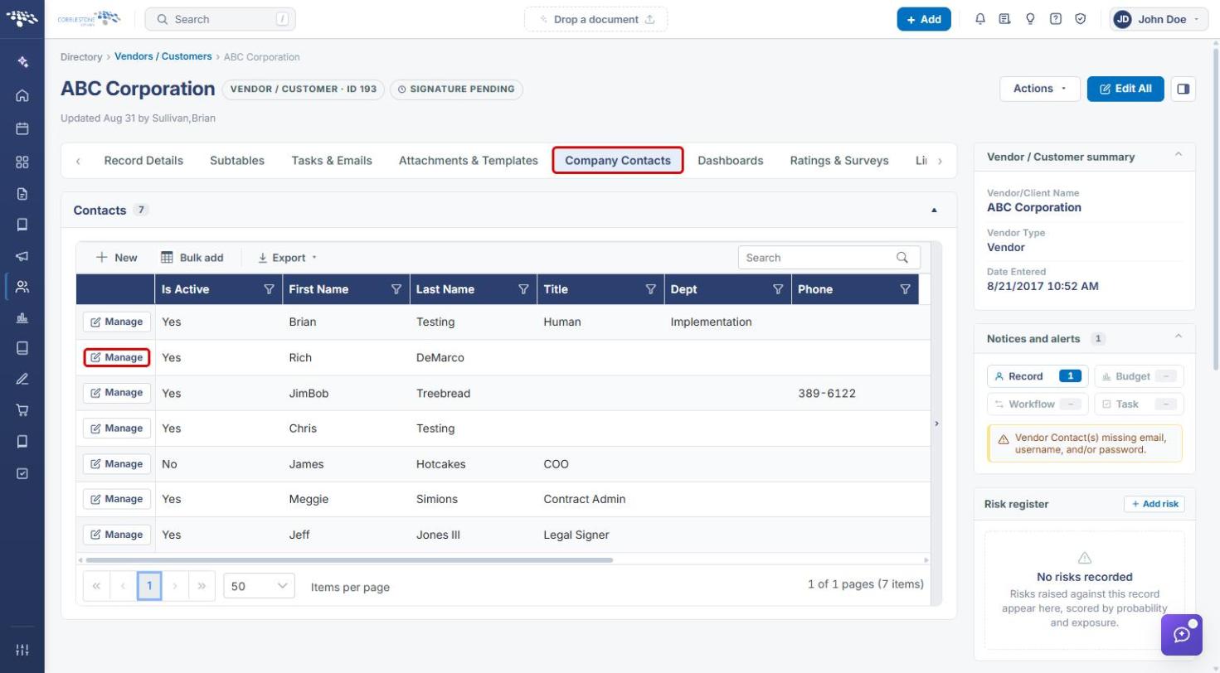Open the sliders settings icon at sidebar bottom
The image size is (1220, 673).
coord(22,649)
